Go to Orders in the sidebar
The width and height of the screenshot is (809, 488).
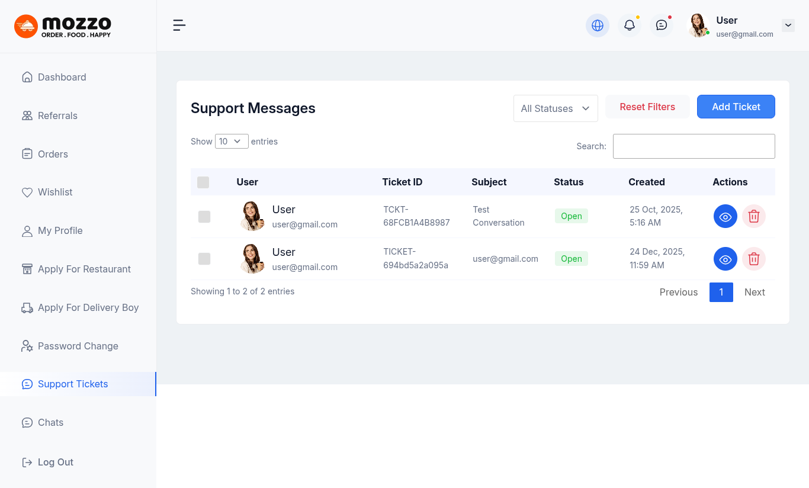click(53, 154)
